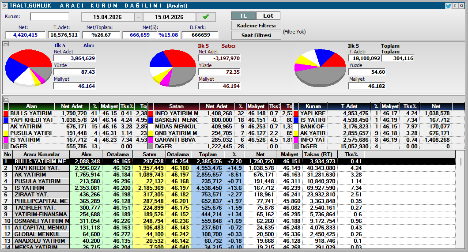The width and height of the screenshot is (468, 252).
Task: Click MIDAS MENKUL in sellers table
Action: point(176,127)
